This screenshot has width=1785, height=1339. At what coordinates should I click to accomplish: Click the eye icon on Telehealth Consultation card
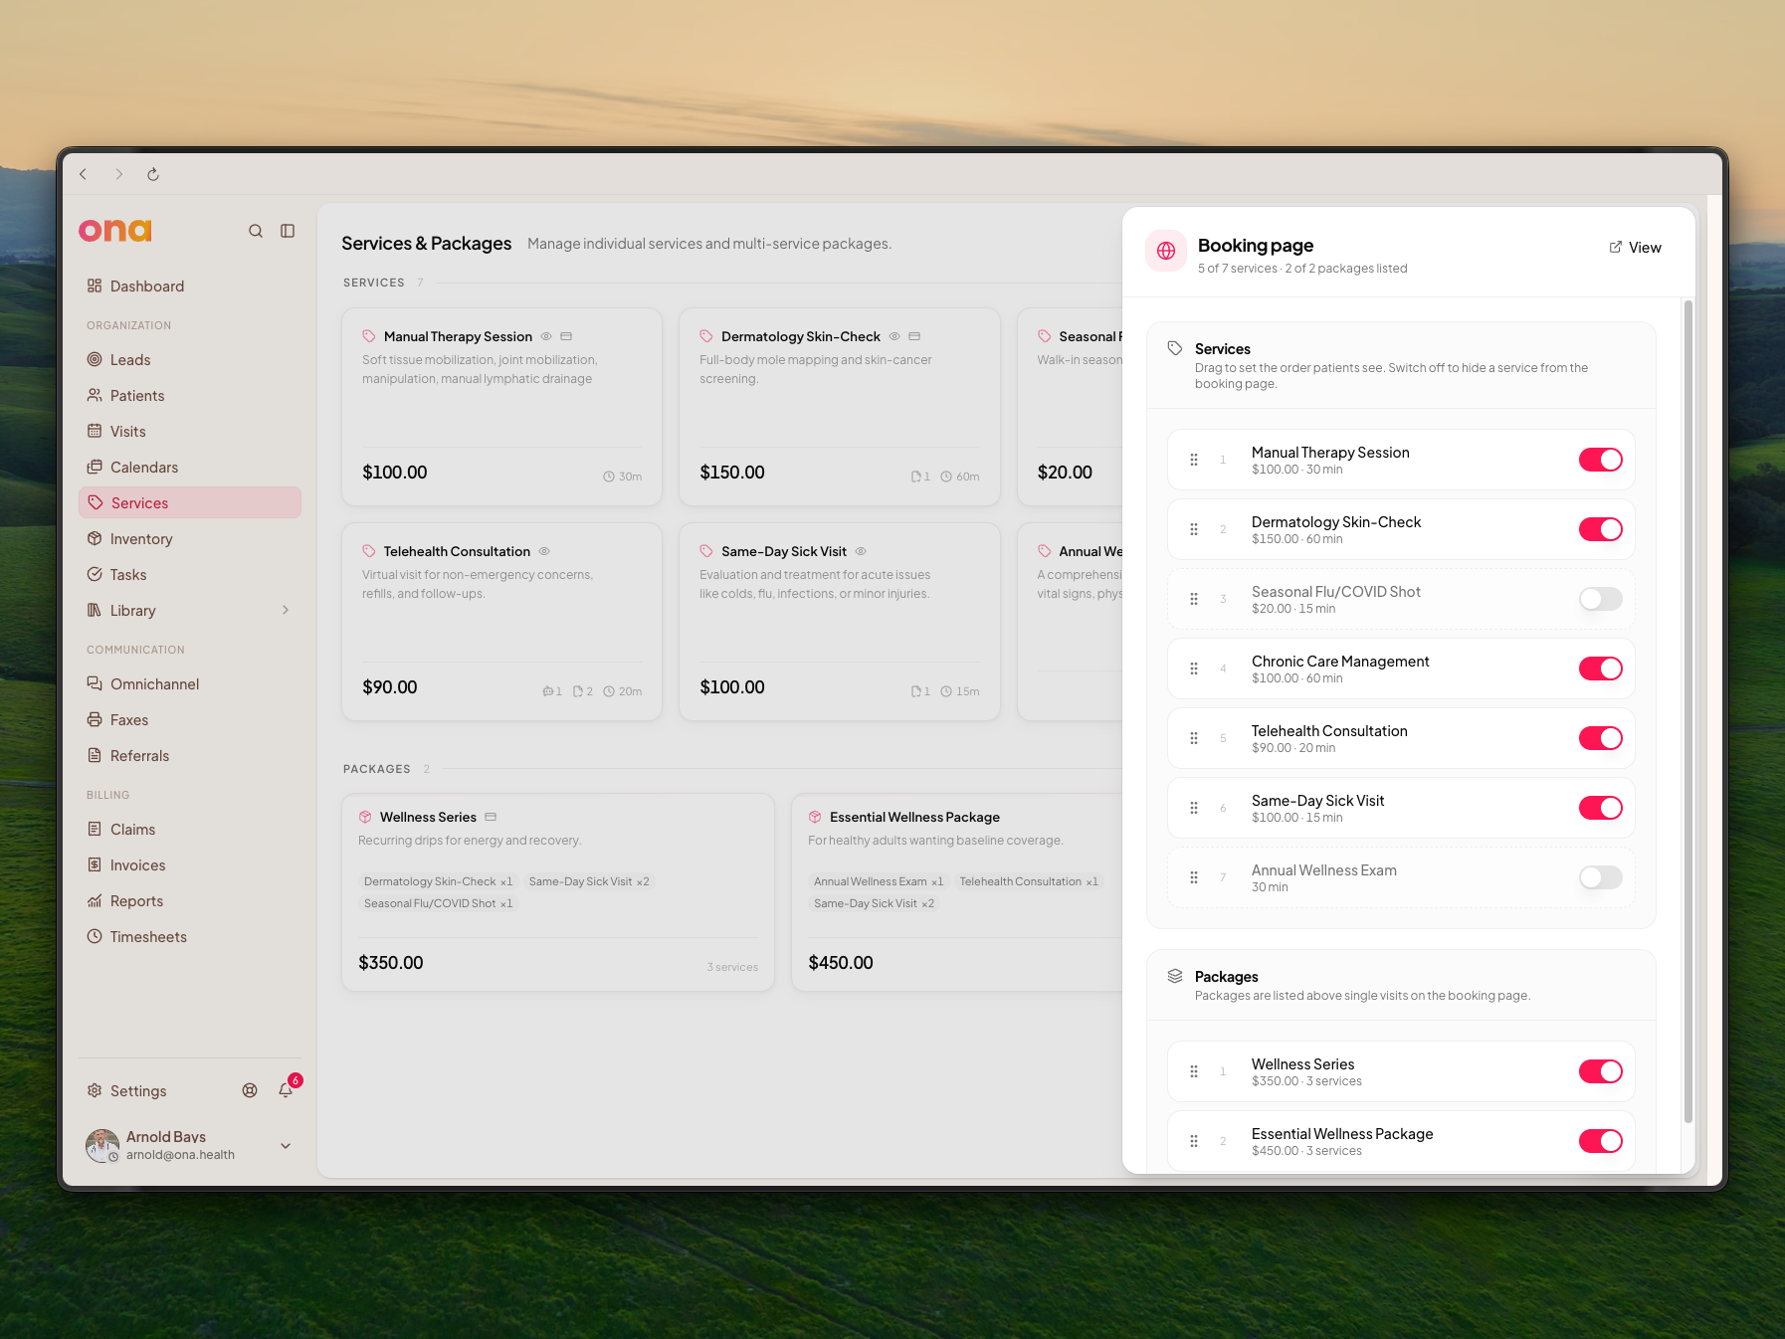click(544, 551)
